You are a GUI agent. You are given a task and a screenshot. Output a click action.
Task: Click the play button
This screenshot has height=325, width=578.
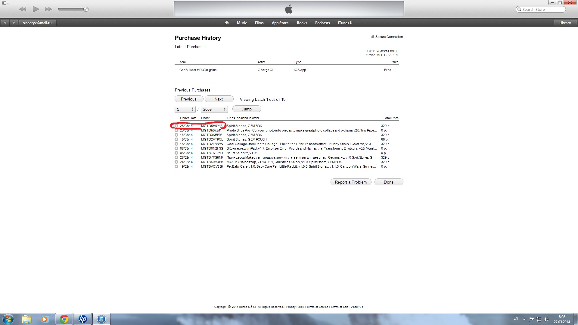pyautogui.click(x=36, y=9)
